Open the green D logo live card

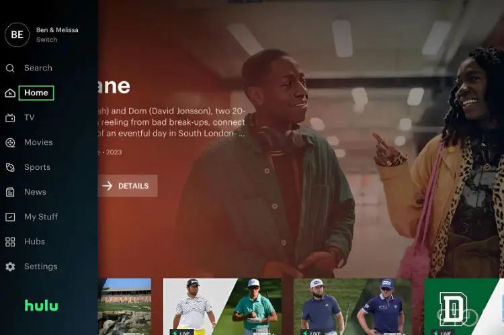tap(464, 306)
